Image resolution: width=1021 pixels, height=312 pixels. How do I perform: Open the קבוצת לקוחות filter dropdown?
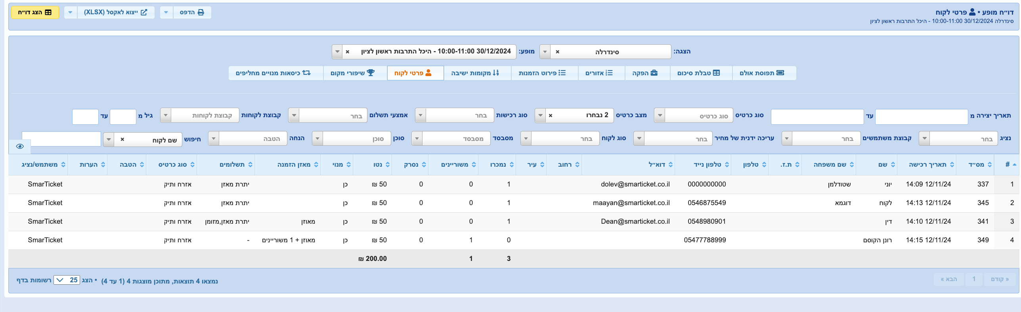click(199, 115)
